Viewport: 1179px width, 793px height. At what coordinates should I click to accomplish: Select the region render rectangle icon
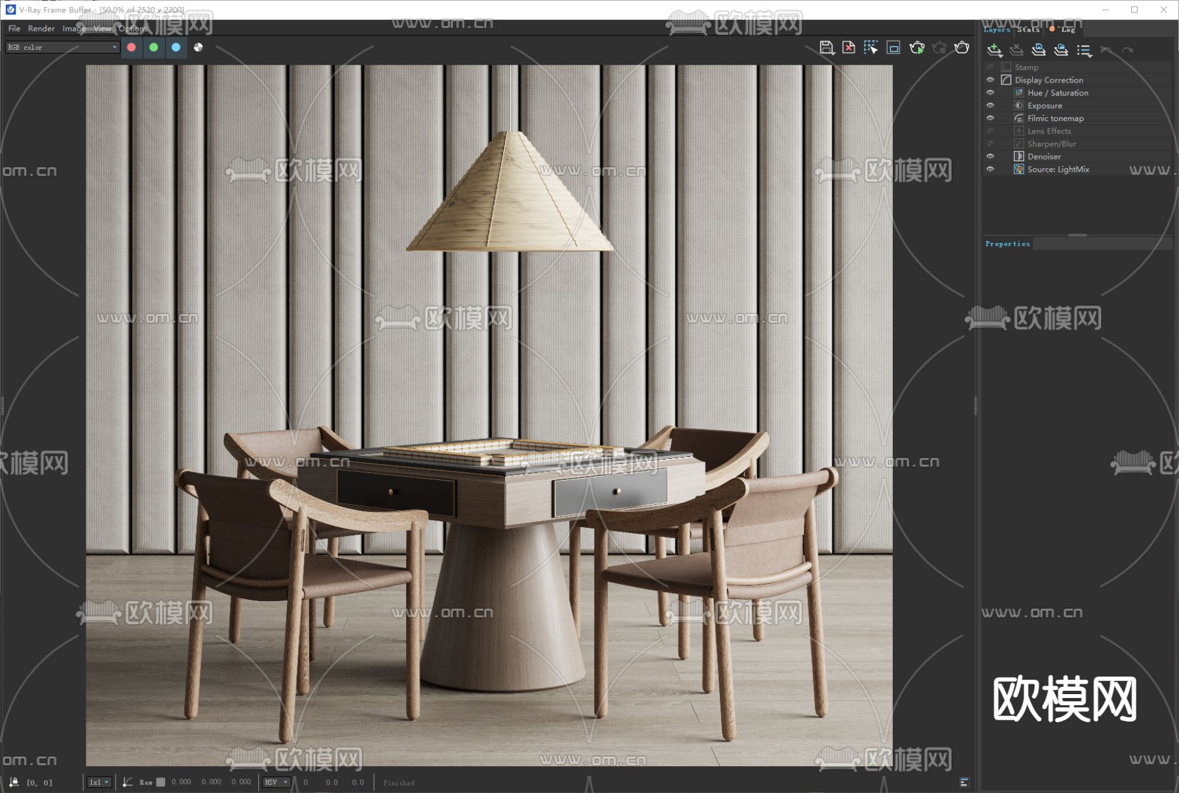tap(893, 47)
